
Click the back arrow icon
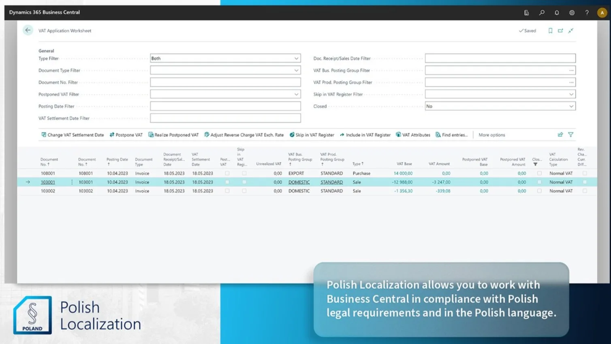[28, 30]
